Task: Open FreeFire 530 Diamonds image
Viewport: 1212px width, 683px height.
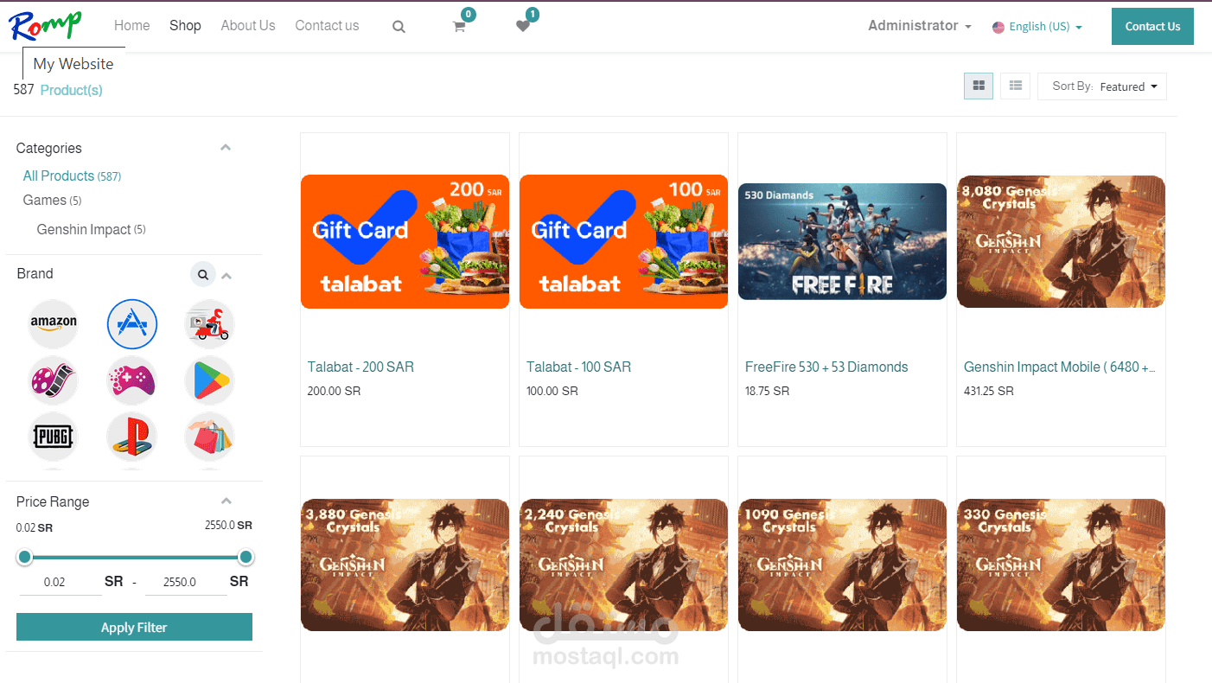Action: point(842,241)
